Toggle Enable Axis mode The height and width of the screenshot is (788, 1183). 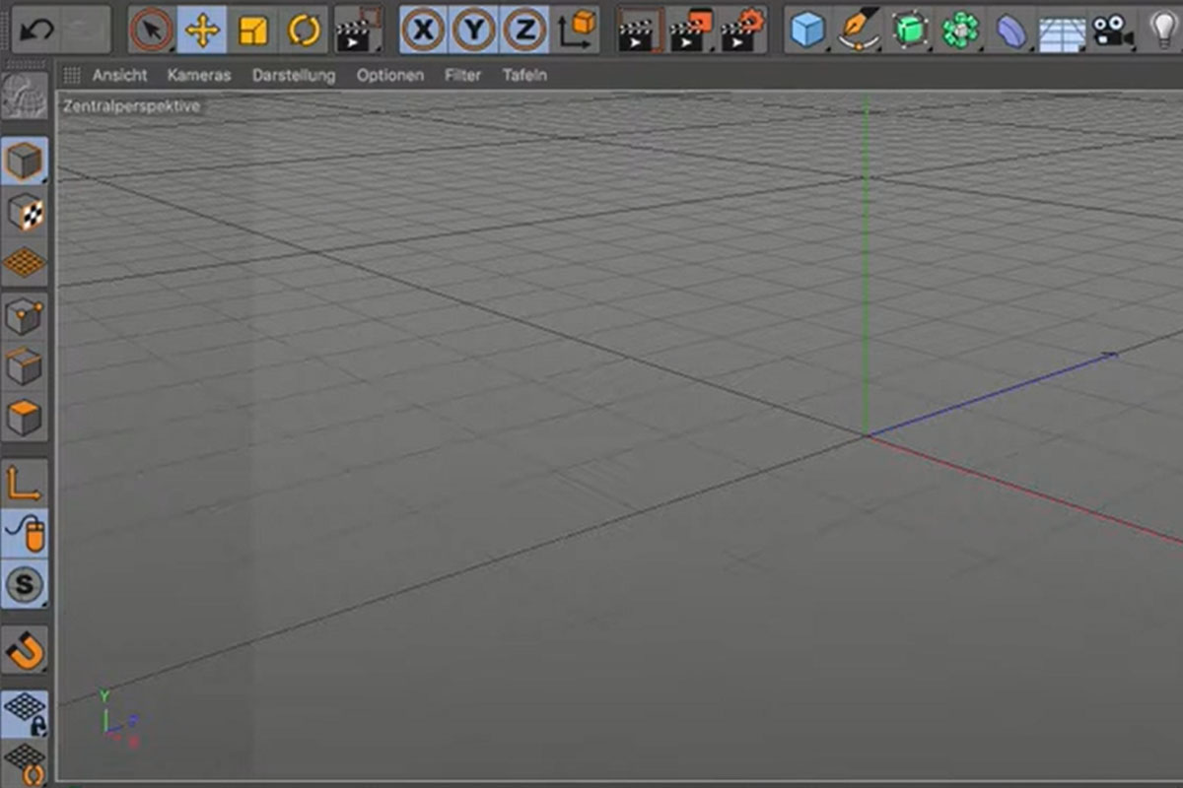pyautogui.click(x=25, y=484)
